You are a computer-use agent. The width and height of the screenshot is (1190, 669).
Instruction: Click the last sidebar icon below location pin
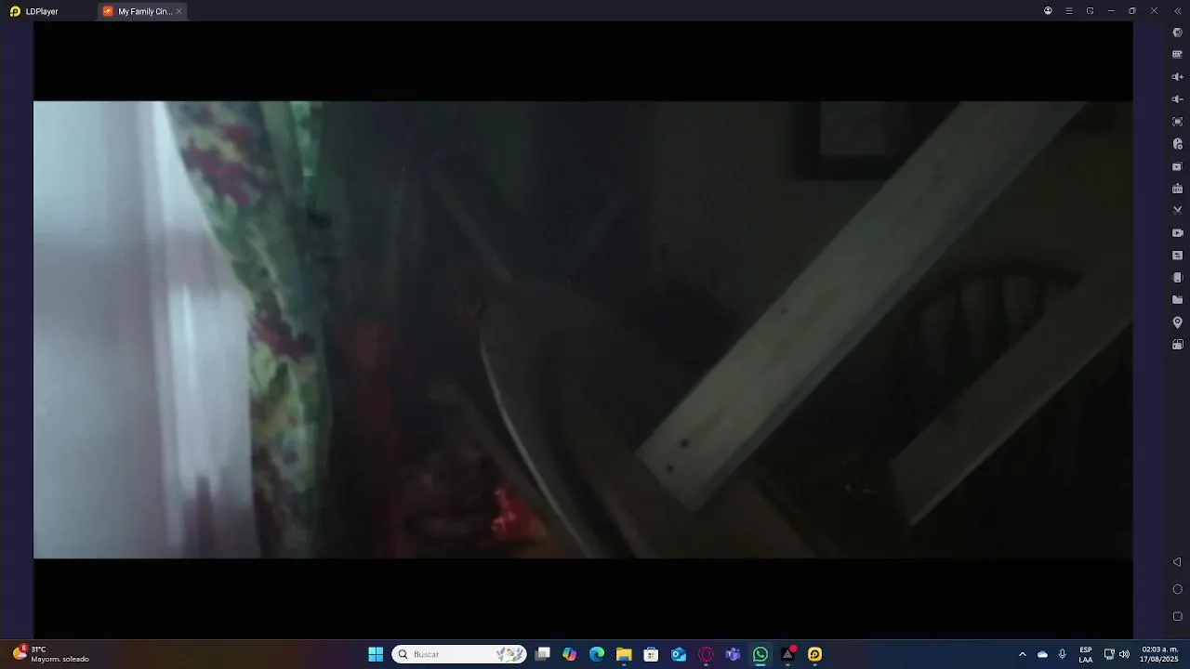(x=1177, y=345)
